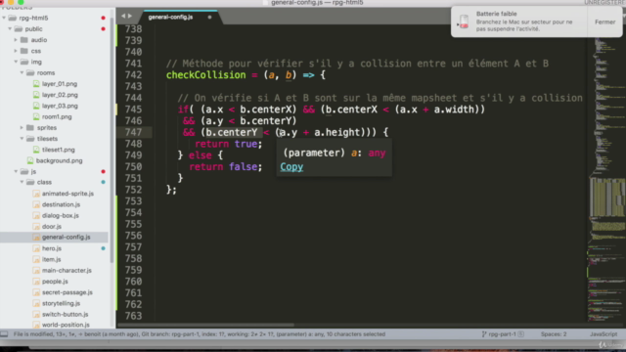The image size is (626, 352).
Task: Click the Batterie faible battery icon
Action: click(464, 22)
